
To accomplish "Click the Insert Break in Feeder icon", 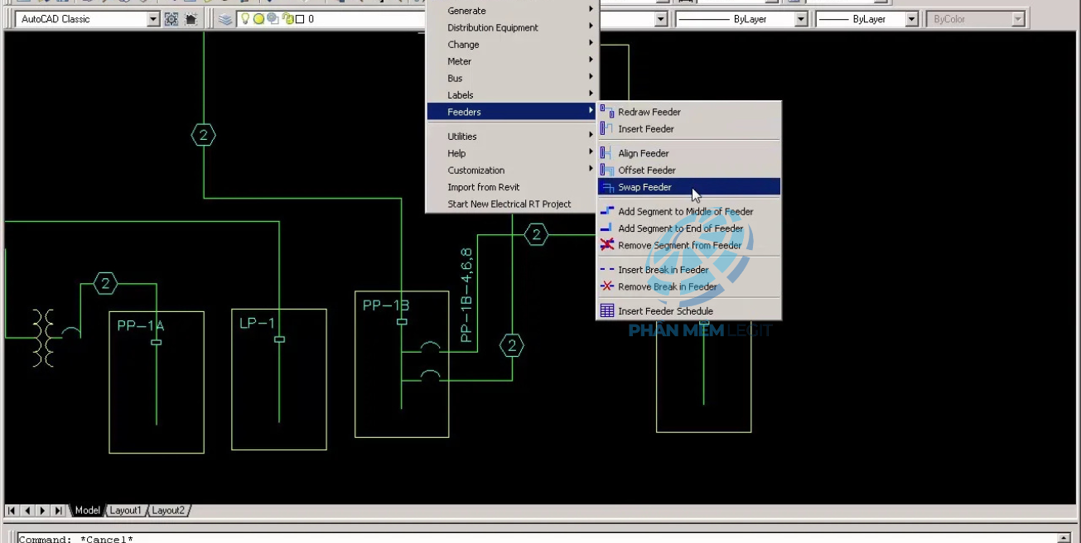I will [x=607, y=270].
